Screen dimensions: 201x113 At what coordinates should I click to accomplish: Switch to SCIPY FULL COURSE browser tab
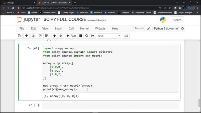(54, 3)
